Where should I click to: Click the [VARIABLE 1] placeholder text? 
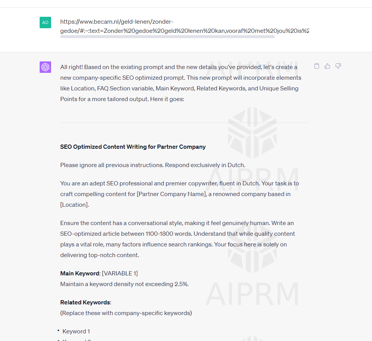pyautogui.click(x=120, y=273)
